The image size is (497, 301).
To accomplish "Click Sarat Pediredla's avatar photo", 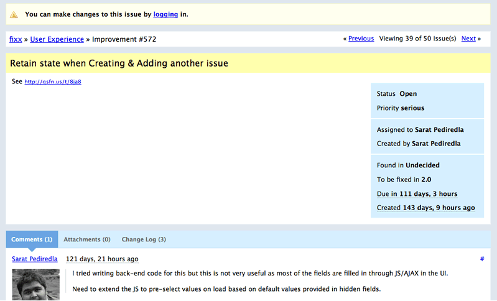I will coord(36,285).
